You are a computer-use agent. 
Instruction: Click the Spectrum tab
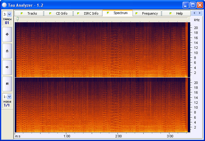click(118, 13)
